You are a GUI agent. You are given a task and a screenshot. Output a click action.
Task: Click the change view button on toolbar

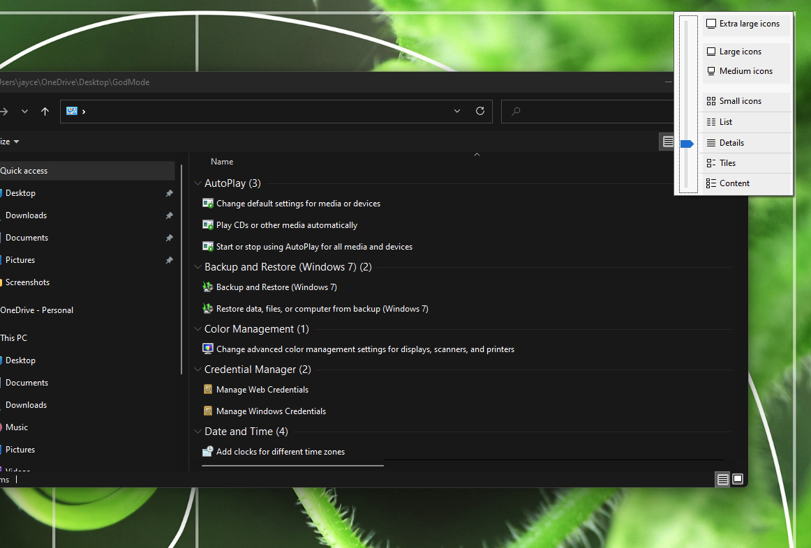(668, 142)
